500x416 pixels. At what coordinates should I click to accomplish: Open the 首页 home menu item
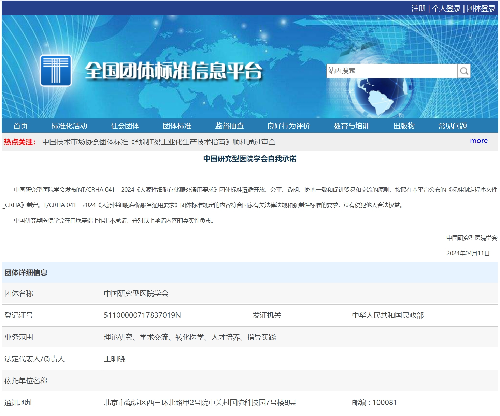tap(21, 126)
